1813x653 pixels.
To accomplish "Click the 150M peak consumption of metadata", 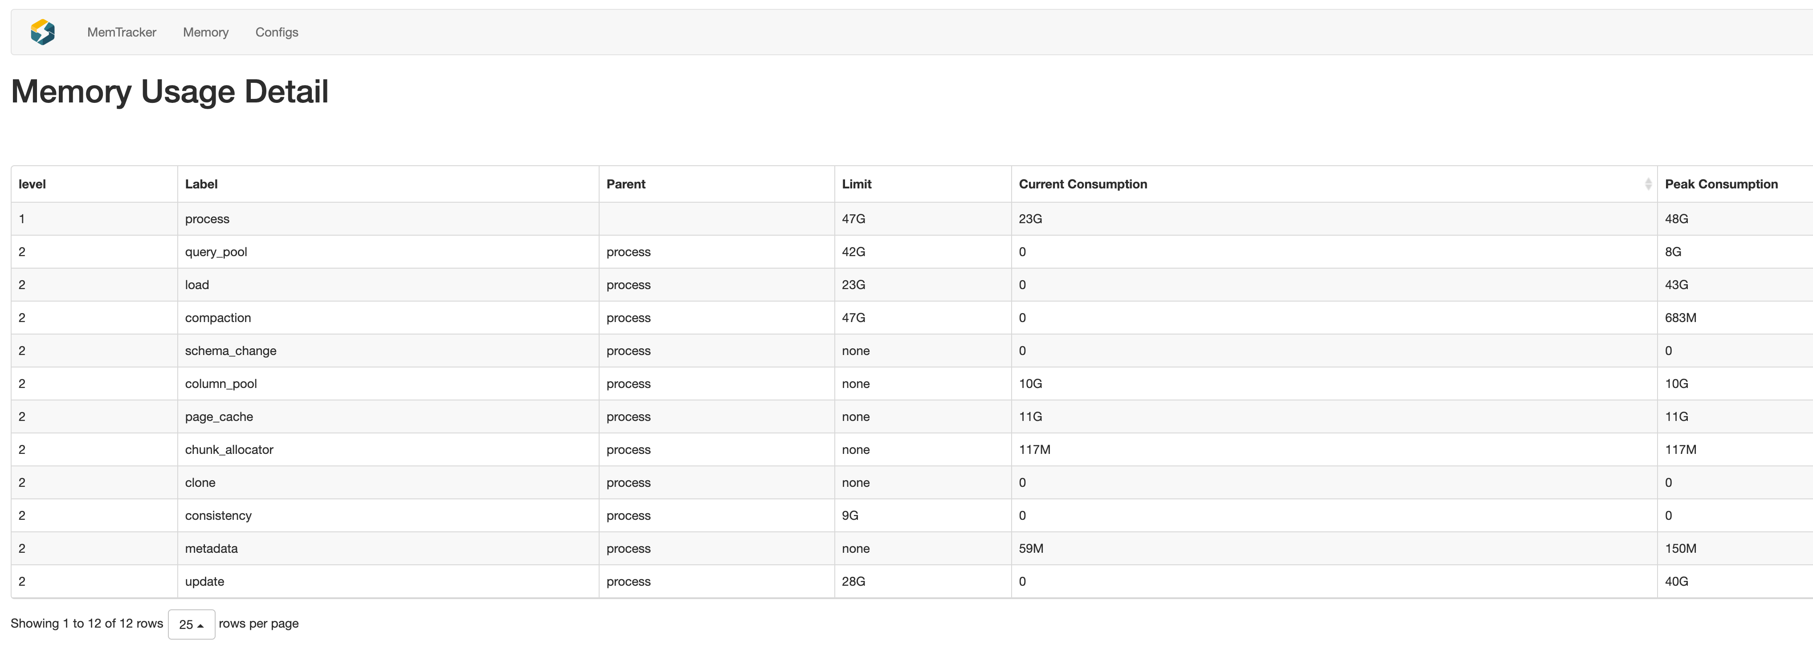I will [x=1681, y=549].
